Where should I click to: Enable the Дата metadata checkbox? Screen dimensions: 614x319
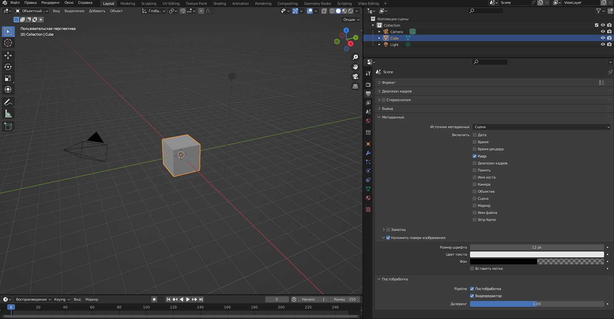474,135
